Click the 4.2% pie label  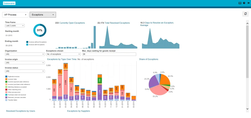click(172, 89)
